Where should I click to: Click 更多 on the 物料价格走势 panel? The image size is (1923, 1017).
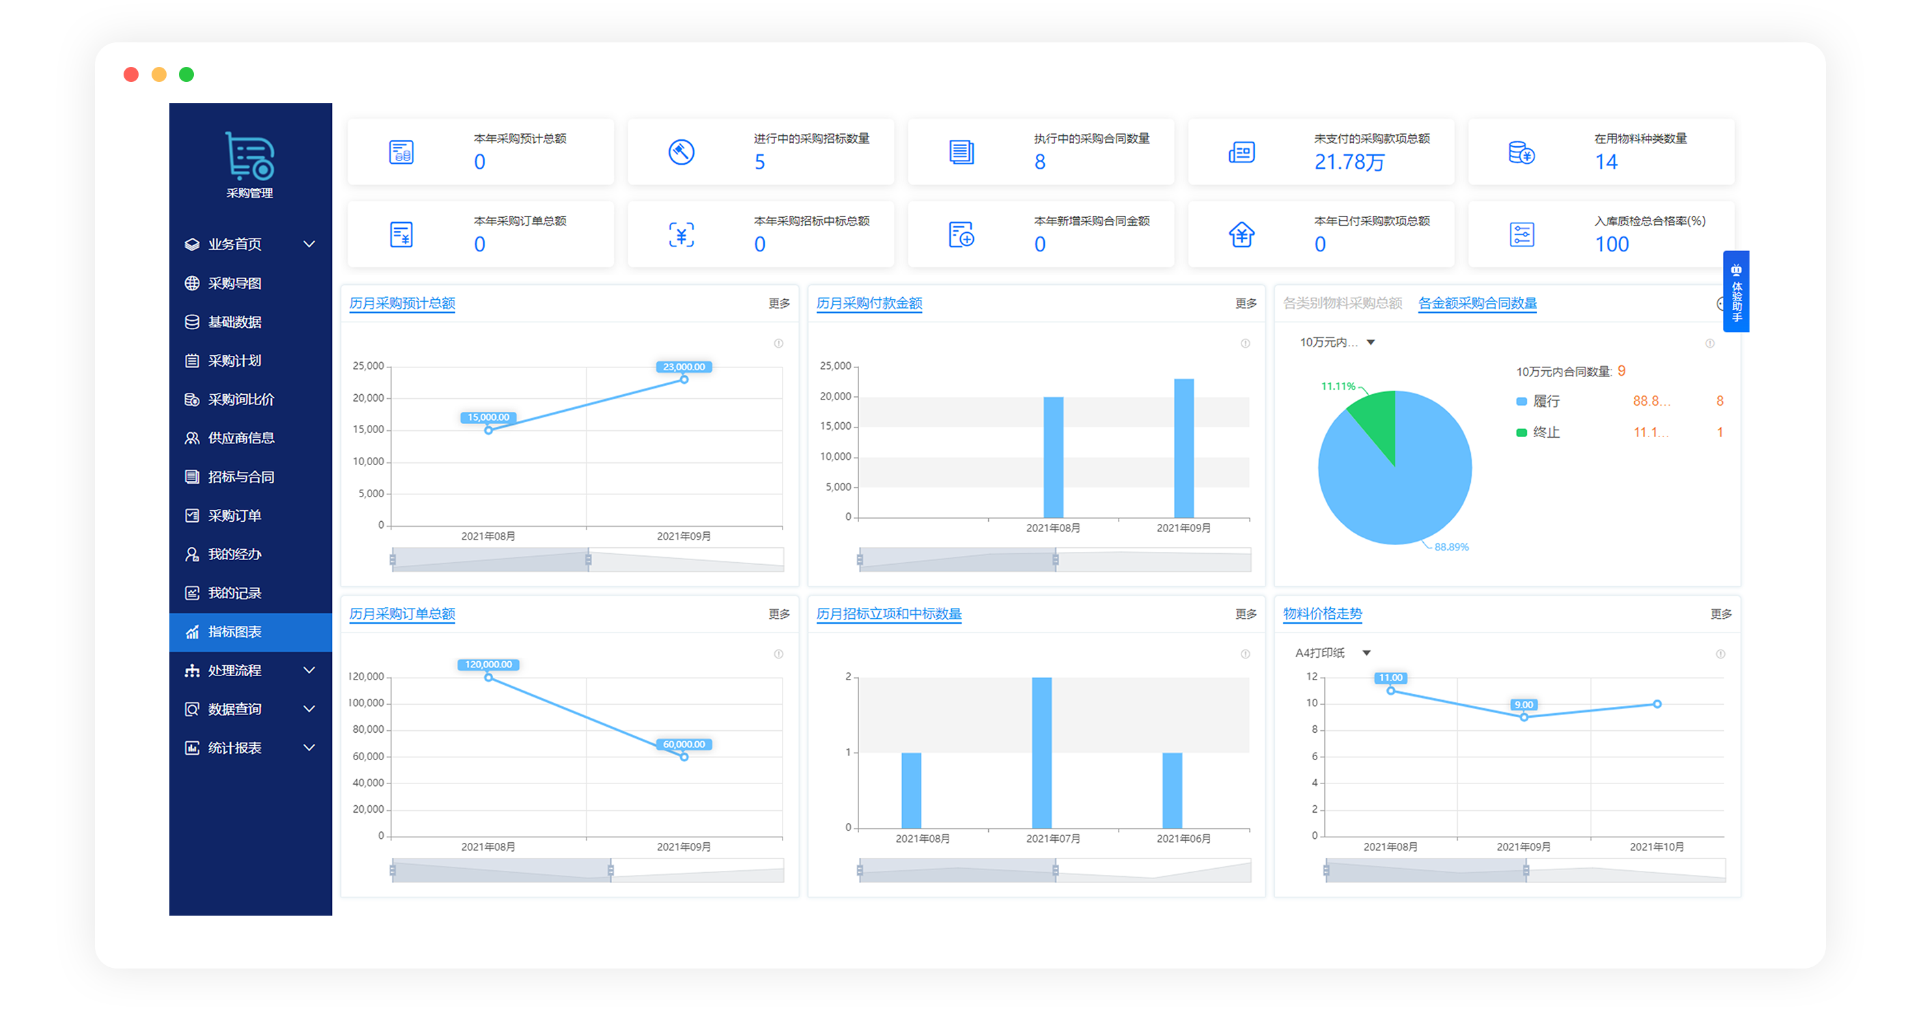click(x=1721, y=614)
